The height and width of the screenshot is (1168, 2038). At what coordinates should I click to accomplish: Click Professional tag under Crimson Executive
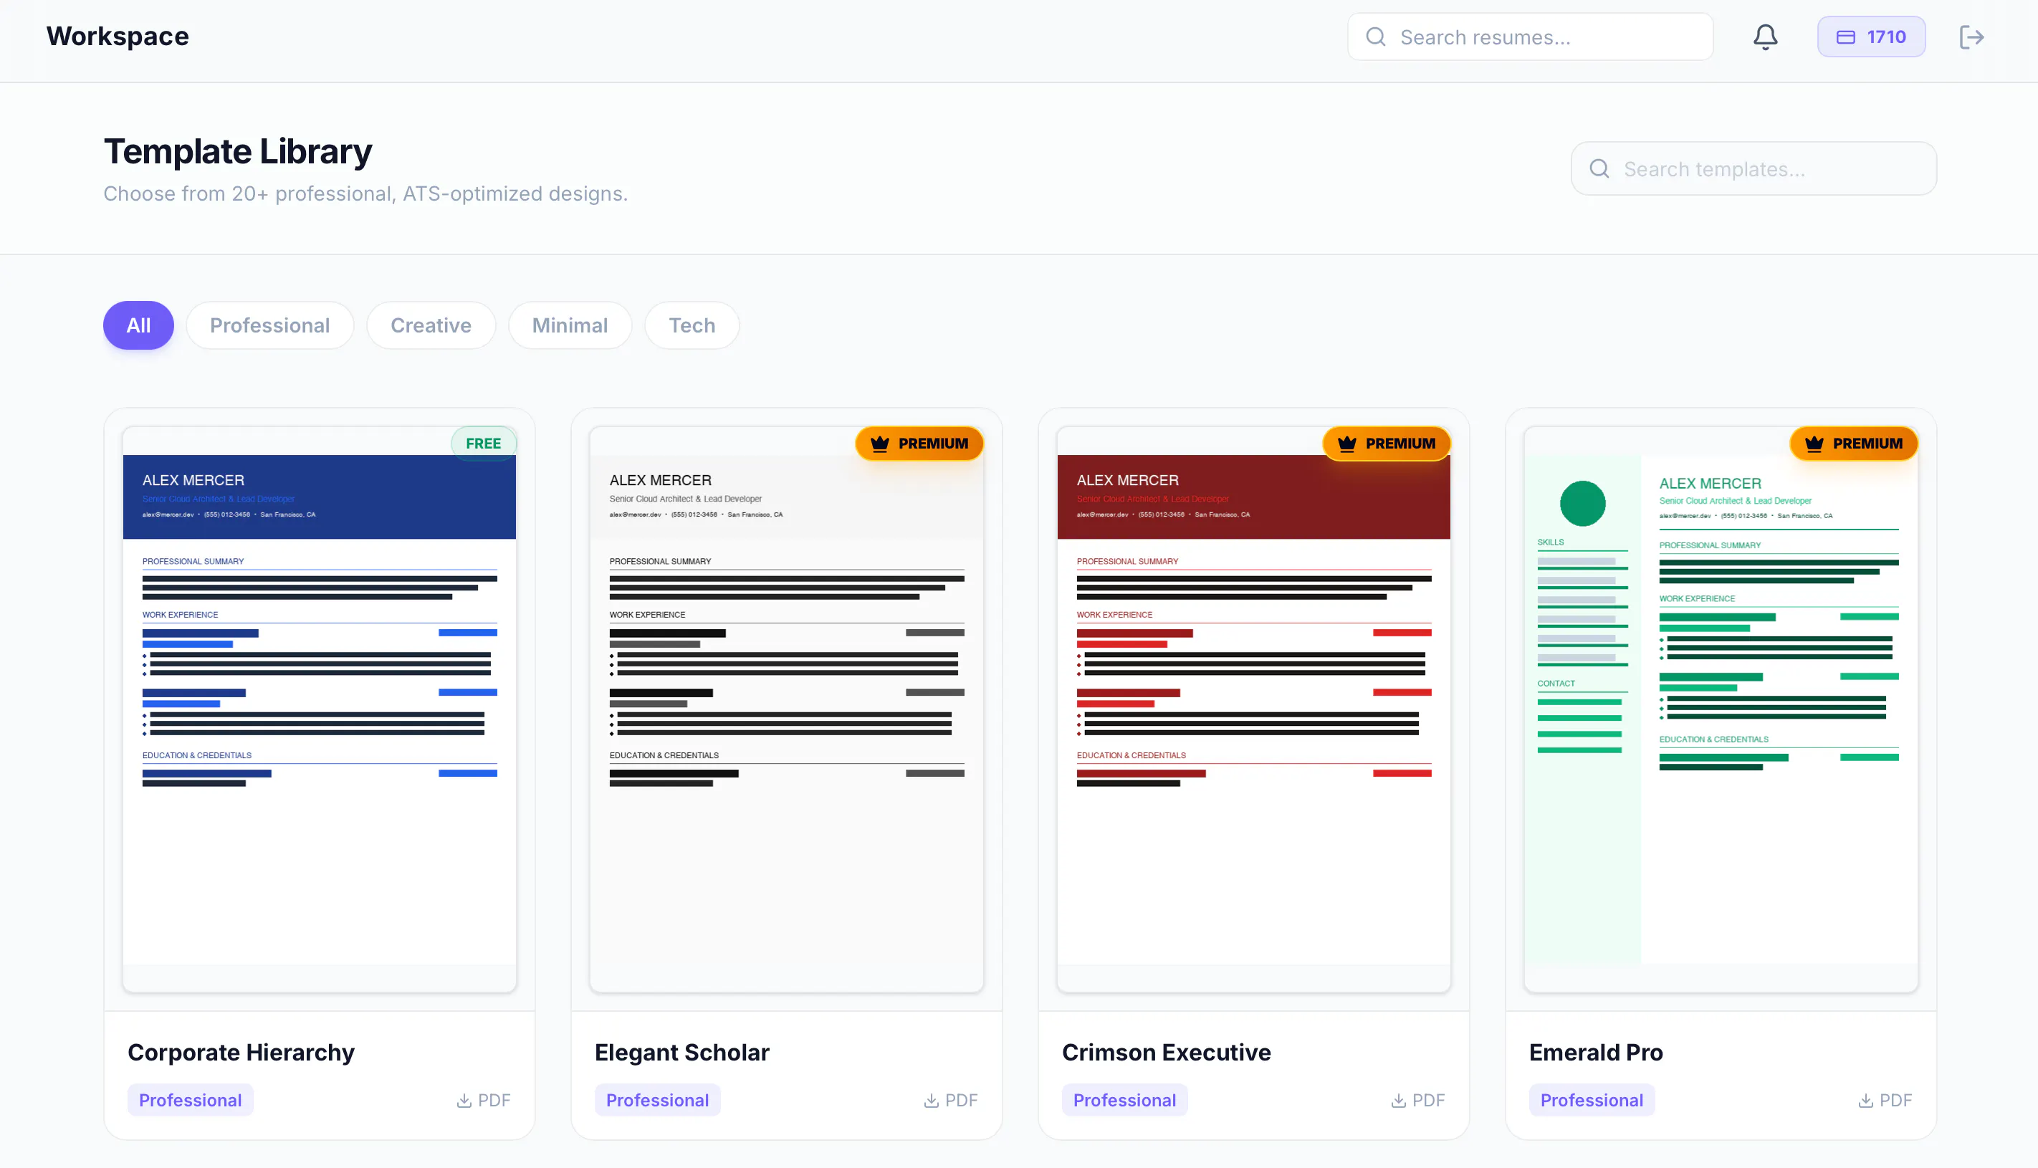[x=1124, y=1100]
